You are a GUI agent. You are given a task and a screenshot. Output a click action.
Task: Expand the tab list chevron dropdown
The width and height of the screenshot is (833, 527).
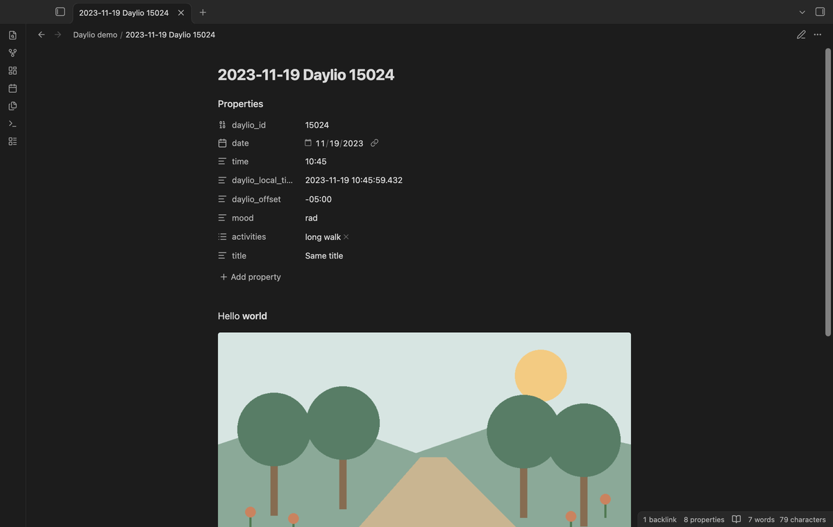(802, 12)
